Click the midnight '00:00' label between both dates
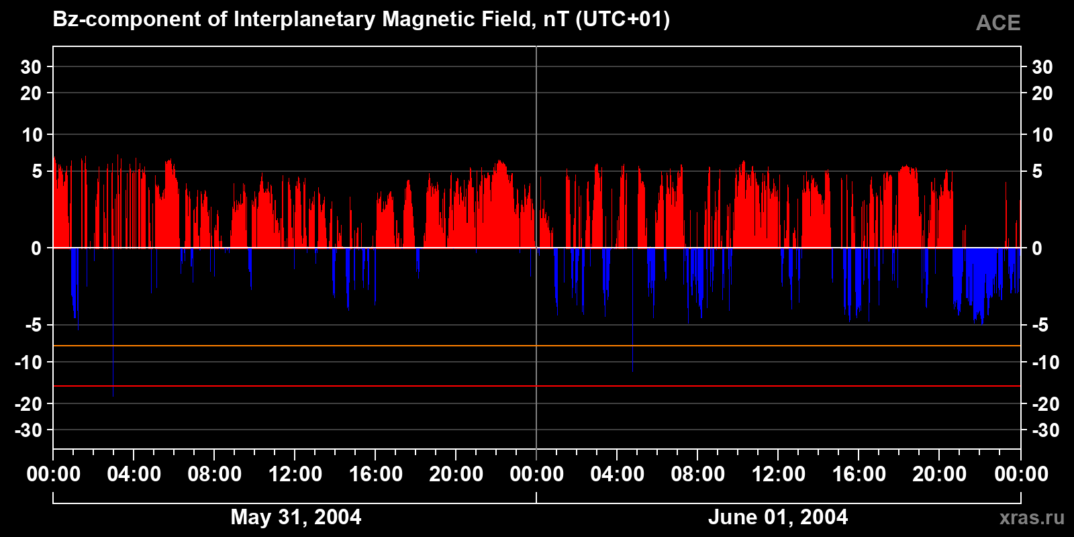 pyautogui.click(x=537, y=474)
